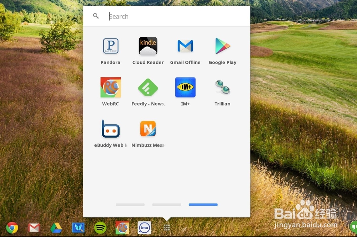Viewport: 357px width, 237px height.
Task: Open Google Play app icon
Action: point(223,46)
